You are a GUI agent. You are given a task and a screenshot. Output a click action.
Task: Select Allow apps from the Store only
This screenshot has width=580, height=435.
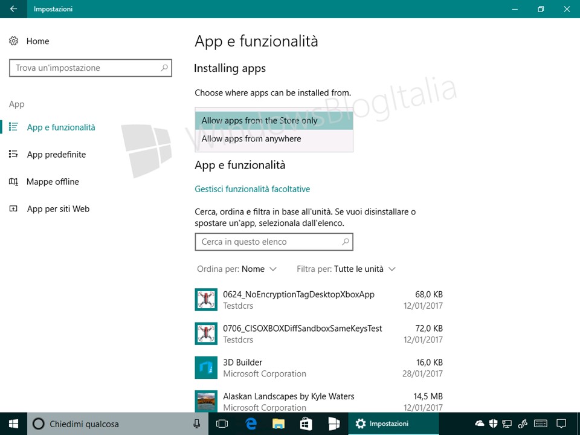(274, 121)
